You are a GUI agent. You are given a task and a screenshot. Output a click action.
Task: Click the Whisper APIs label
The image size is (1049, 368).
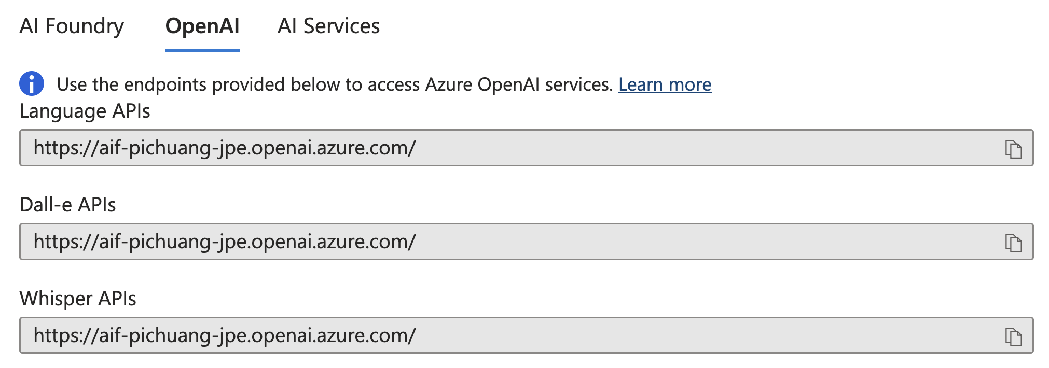78,299
